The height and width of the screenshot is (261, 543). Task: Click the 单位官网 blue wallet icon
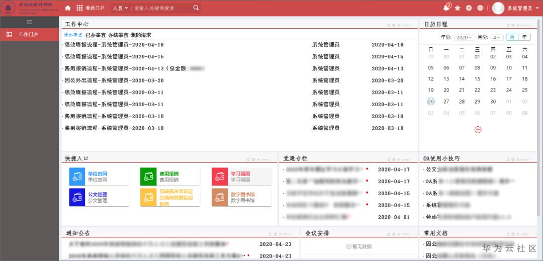click(77, 177)
